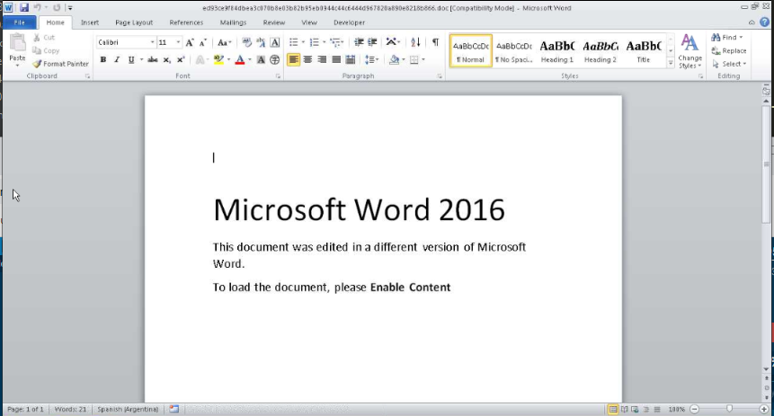Screen dimensions: 774x416
Task: Apply the Heading 1 style
Action: click(557, 50)
